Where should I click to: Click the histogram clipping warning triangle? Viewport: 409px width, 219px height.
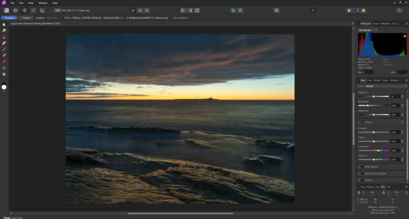[405, 36]
